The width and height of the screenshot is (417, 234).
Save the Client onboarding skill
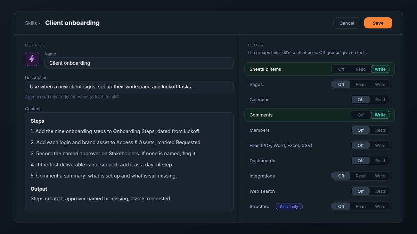pyautogui.click(x=378, y=23)
